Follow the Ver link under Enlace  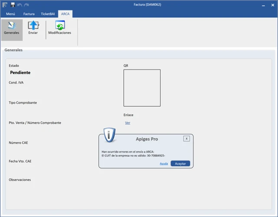(128, 123)
